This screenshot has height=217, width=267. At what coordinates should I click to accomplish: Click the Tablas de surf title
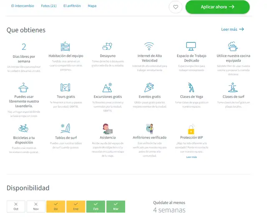pyautogui.click(x=66, y=138)
